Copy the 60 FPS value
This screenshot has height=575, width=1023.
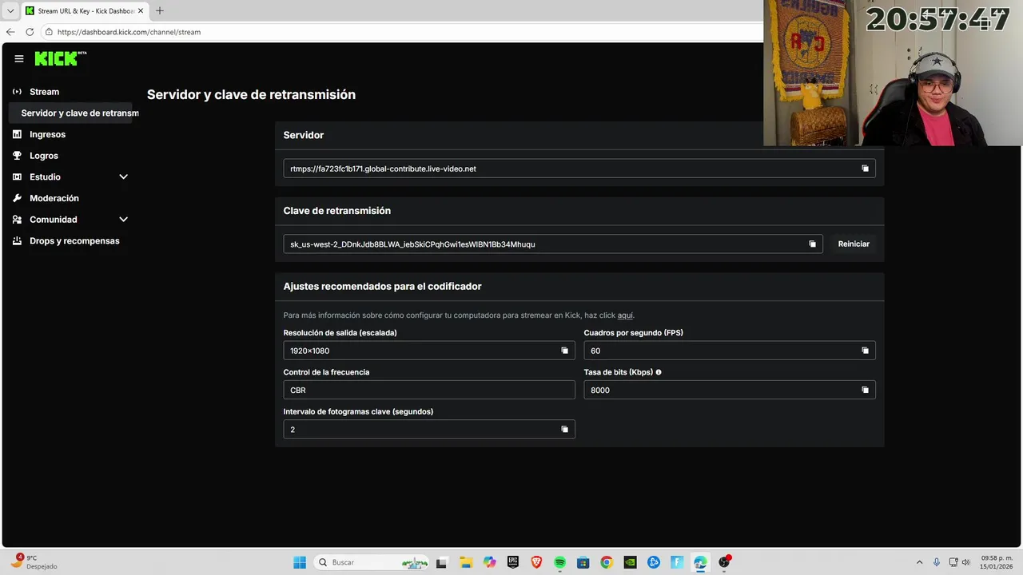coord(865,351)
